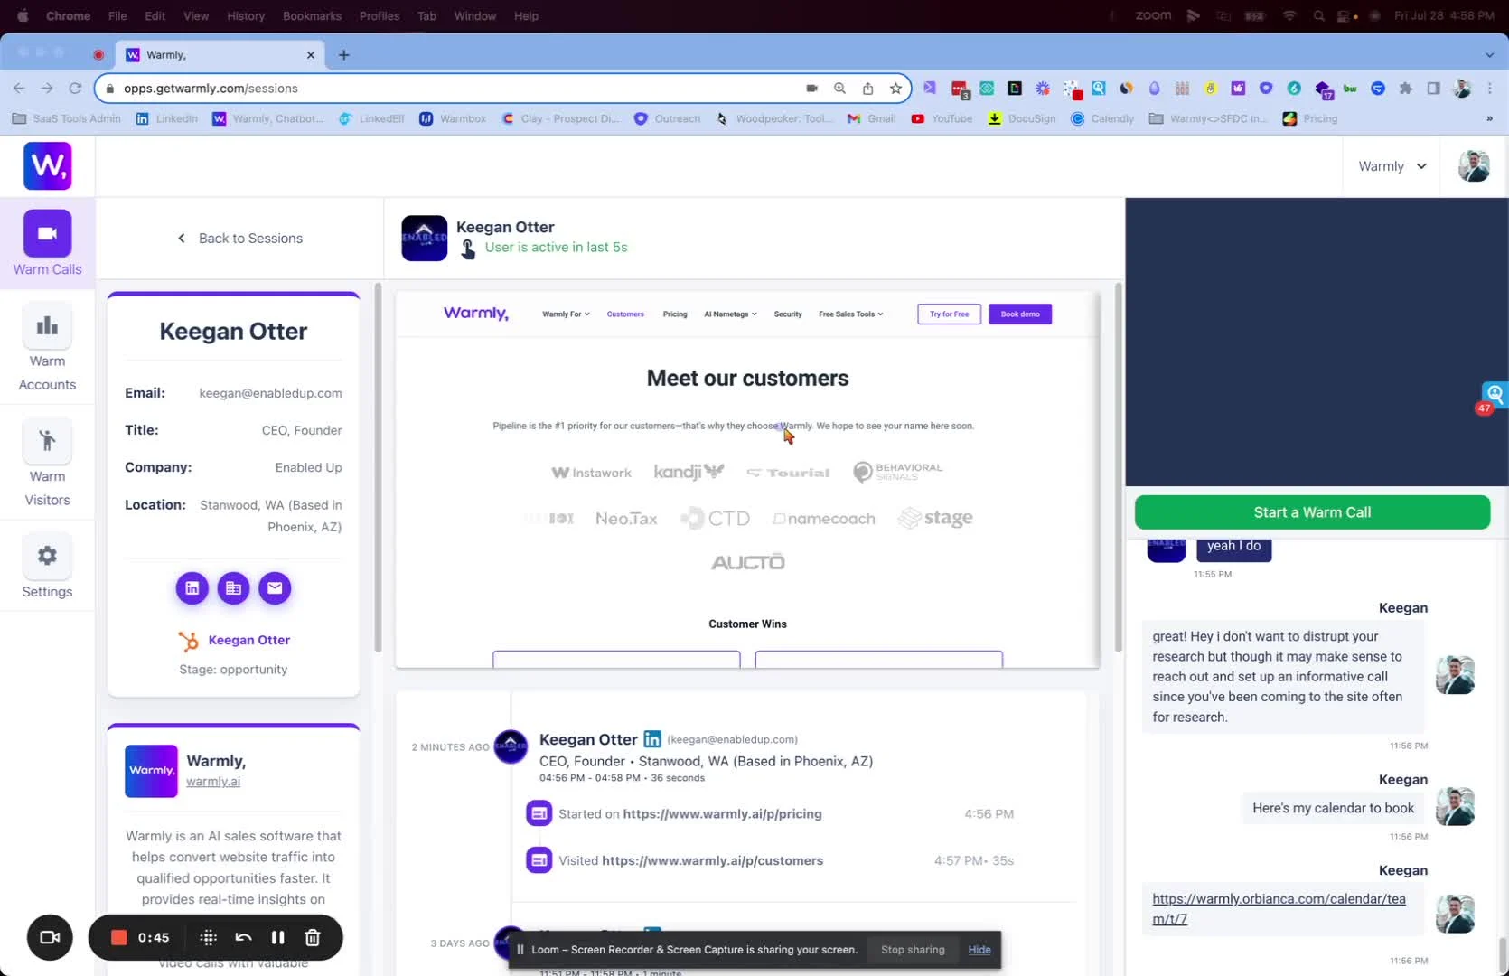Open the Security tab in site preview
The image size is (1509, 976).
pos(788,314)
